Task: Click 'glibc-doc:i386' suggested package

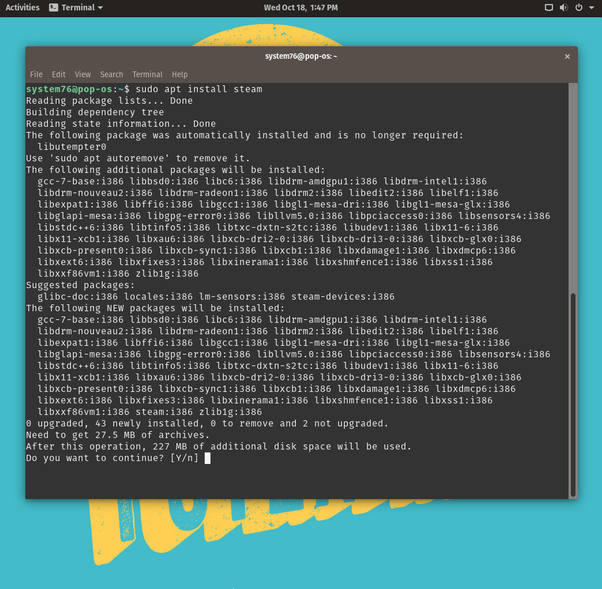Action: pyautogui.click(x=77, y=297)
